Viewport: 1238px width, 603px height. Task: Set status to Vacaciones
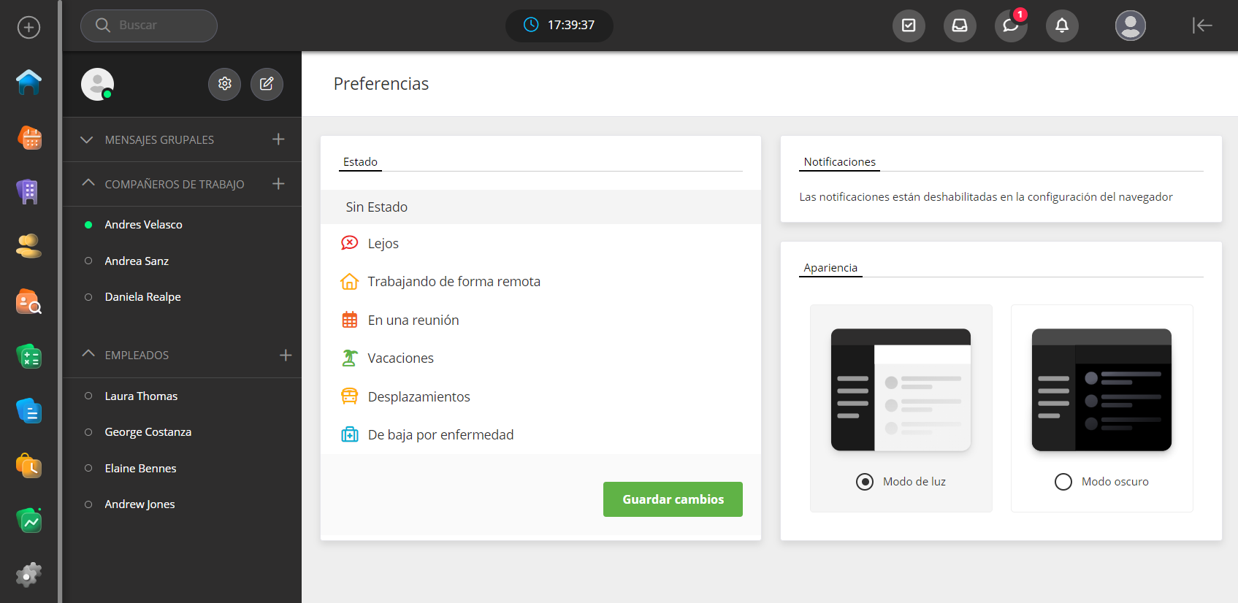(400, 358)
